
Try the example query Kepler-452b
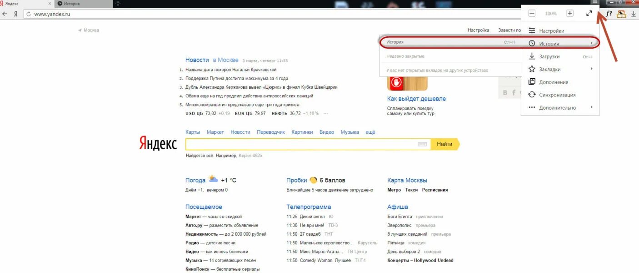(250, 156)
